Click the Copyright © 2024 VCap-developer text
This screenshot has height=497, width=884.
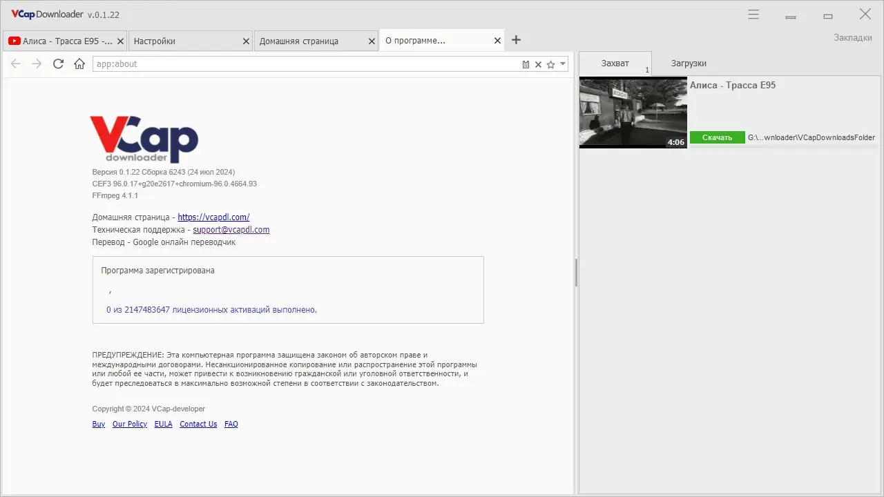[x=148, y=409]
